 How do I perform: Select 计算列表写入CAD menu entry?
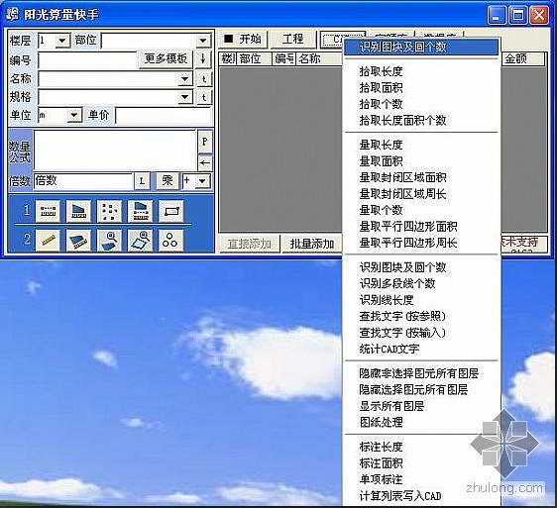pyautogui.click(x=421, y=496)
